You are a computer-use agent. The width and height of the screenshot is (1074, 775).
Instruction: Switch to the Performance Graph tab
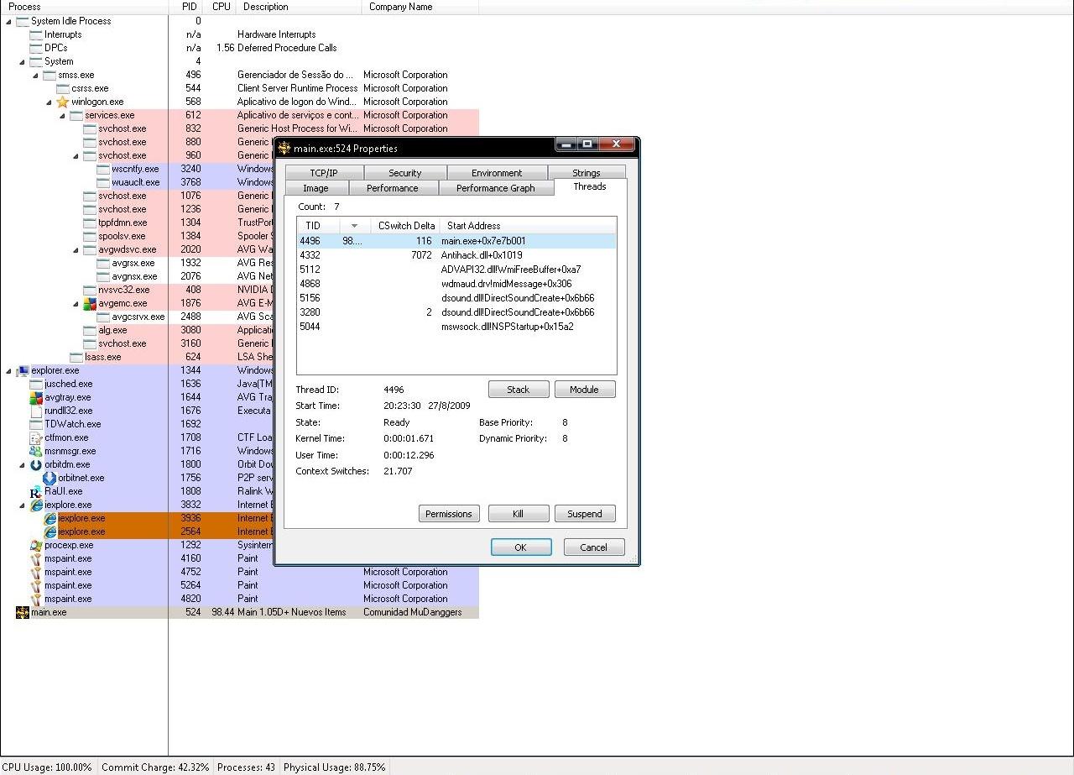tap(495, 188)
